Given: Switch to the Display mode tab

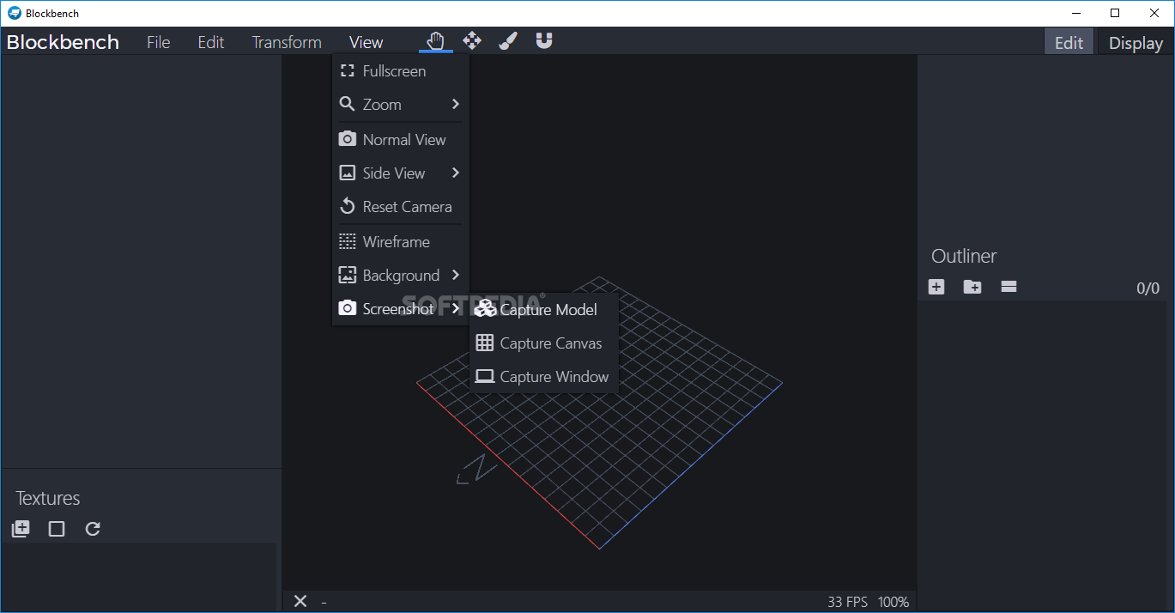Looking at the screenshot, I should (1136, 42).
